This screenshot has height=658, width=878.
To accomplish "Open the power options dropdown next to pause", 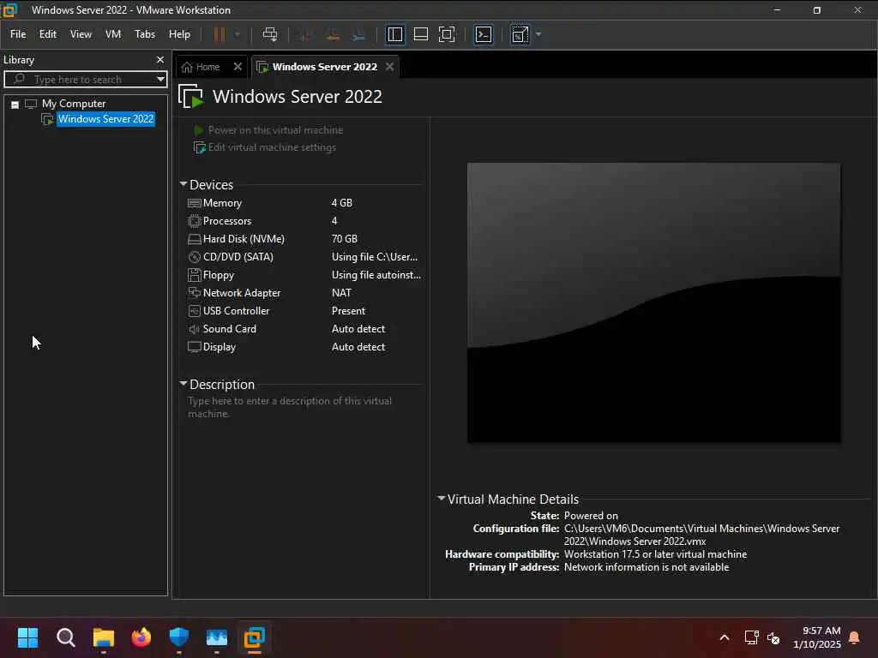I will pyautogui.click(x=238, y=34).
